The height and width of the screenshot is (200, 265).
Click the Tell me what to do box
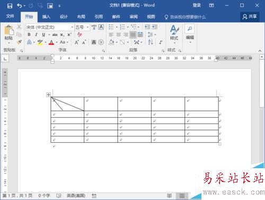(185, 17)
